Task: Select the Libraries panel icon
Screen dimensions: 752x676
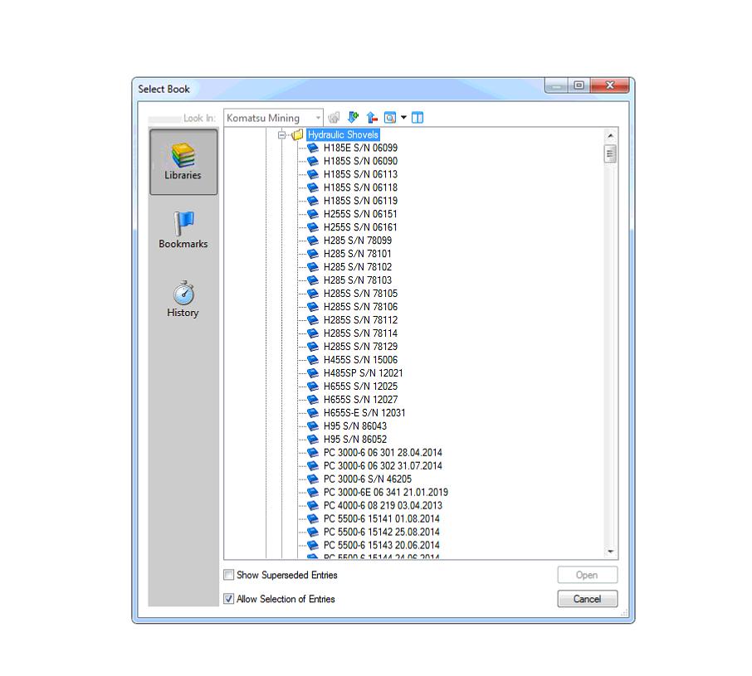Action: pos(183,161)
